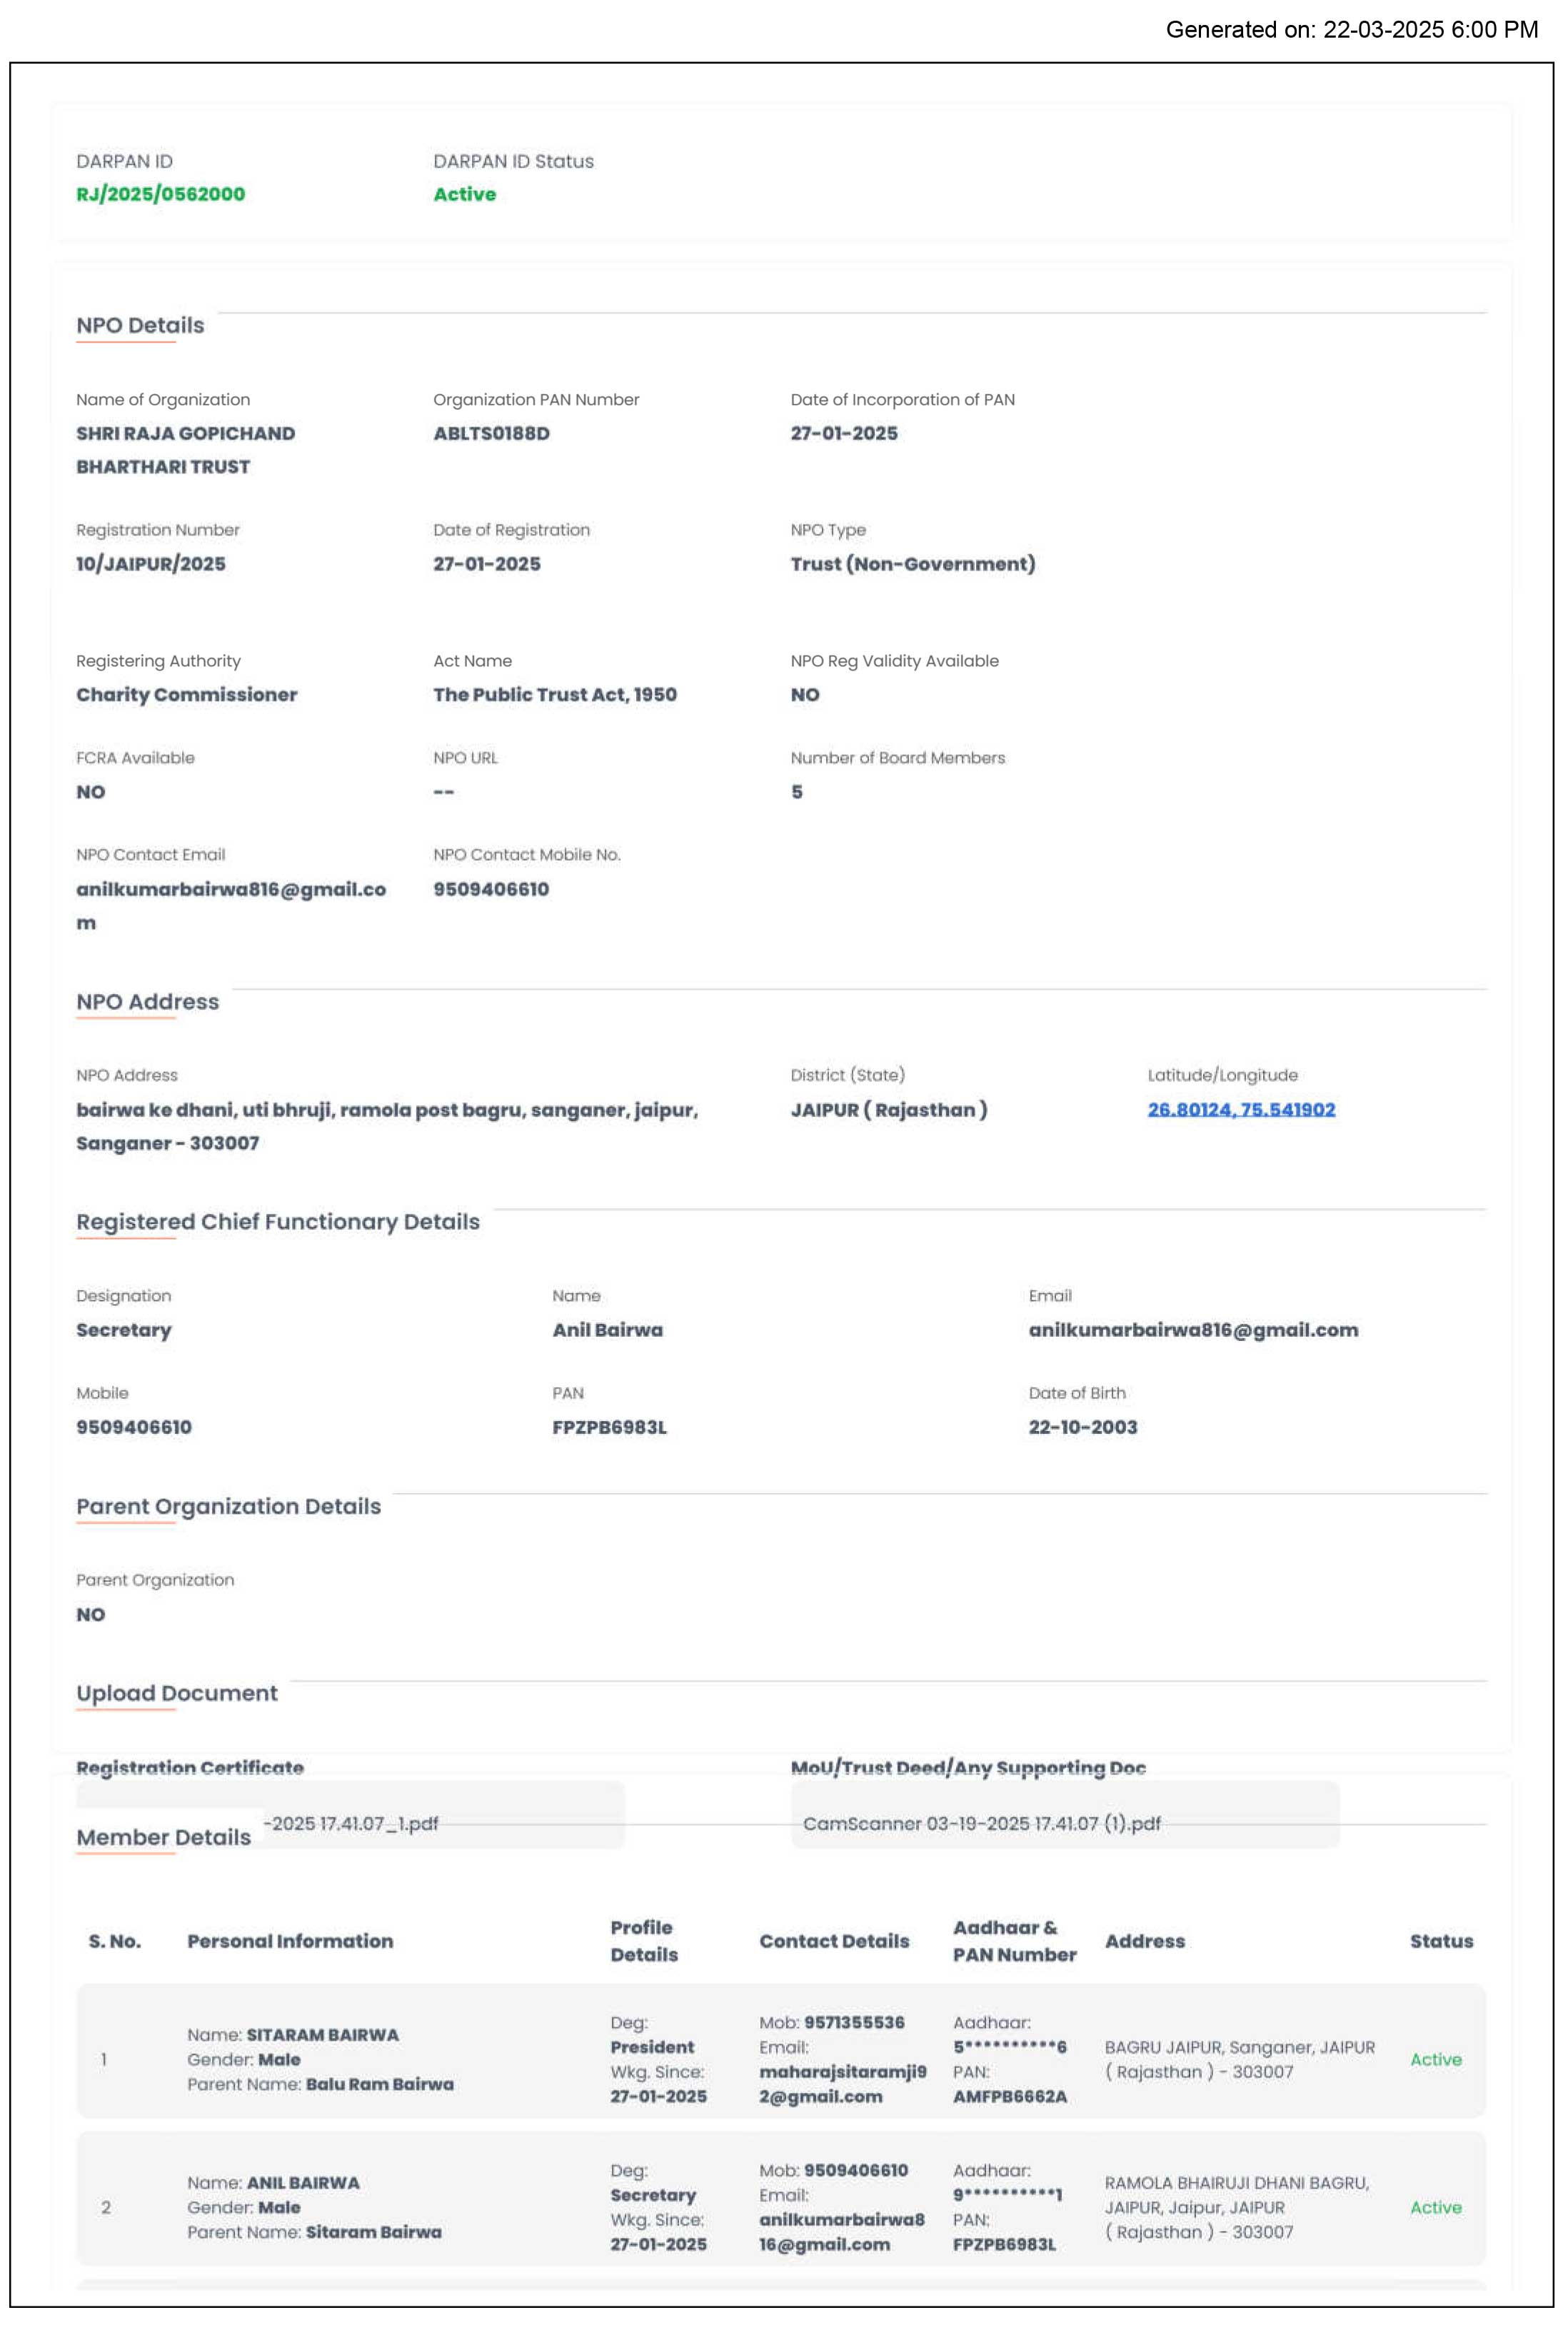Viewport: 1568px width, 2330px height.
Task: Select the NPO Details section heading
Action: (140, 325)
